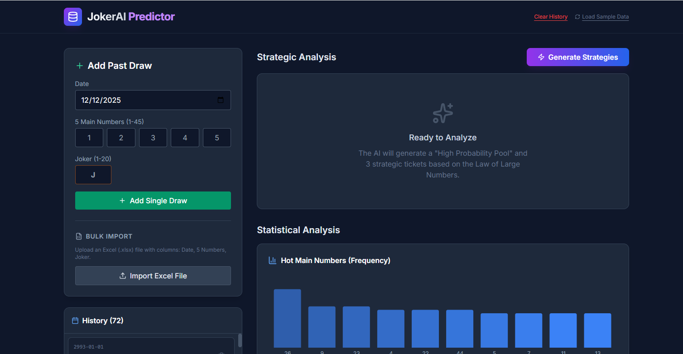The width and height of the screenshot is (683, 354).
Task: Click the green plus icon beside Add Past Draw
Action: [80, 66]
